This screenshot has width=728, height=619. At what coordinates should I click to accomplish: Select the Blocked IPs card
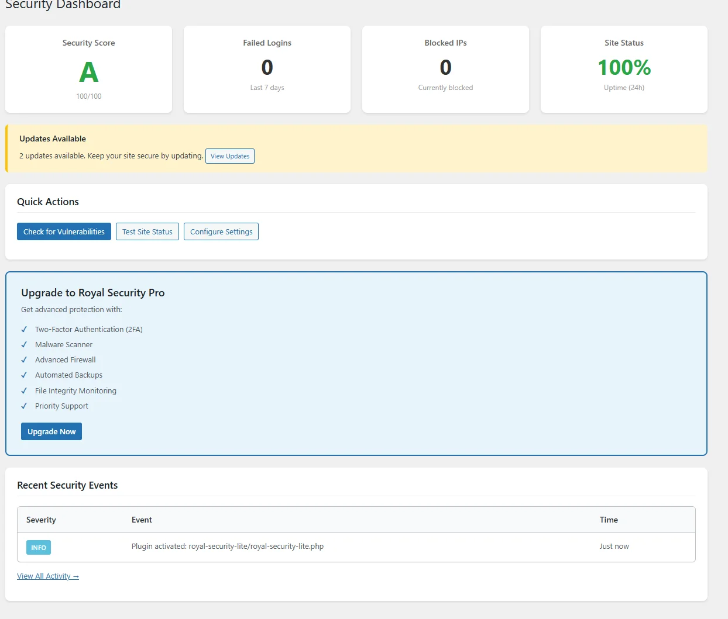(x=445, y=69)
